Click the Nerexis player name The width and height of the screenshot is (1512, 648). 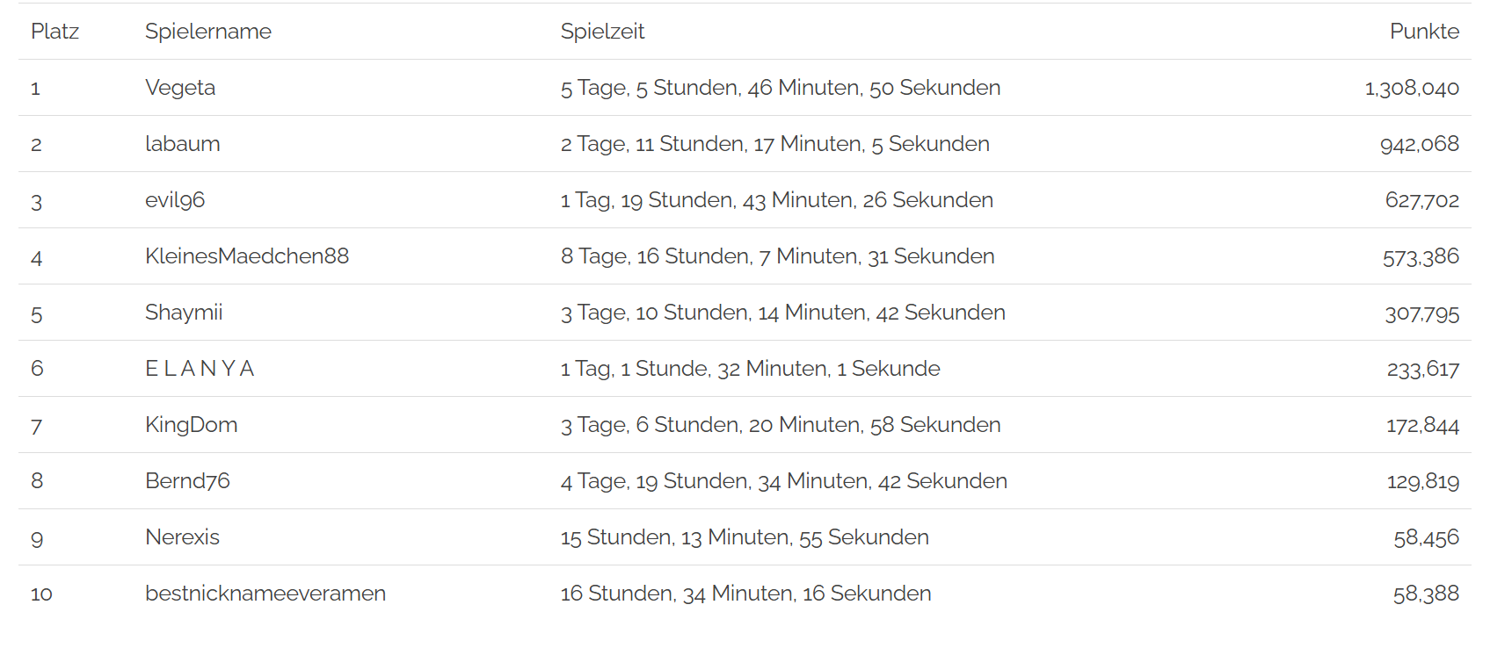pyautogui.click(x=182, y=537)
